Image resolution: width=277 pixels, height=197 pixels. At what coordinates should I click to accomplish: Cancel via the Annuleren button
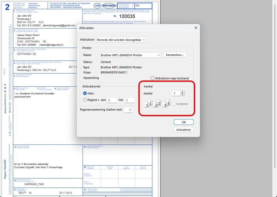click(x=183, y=130)
